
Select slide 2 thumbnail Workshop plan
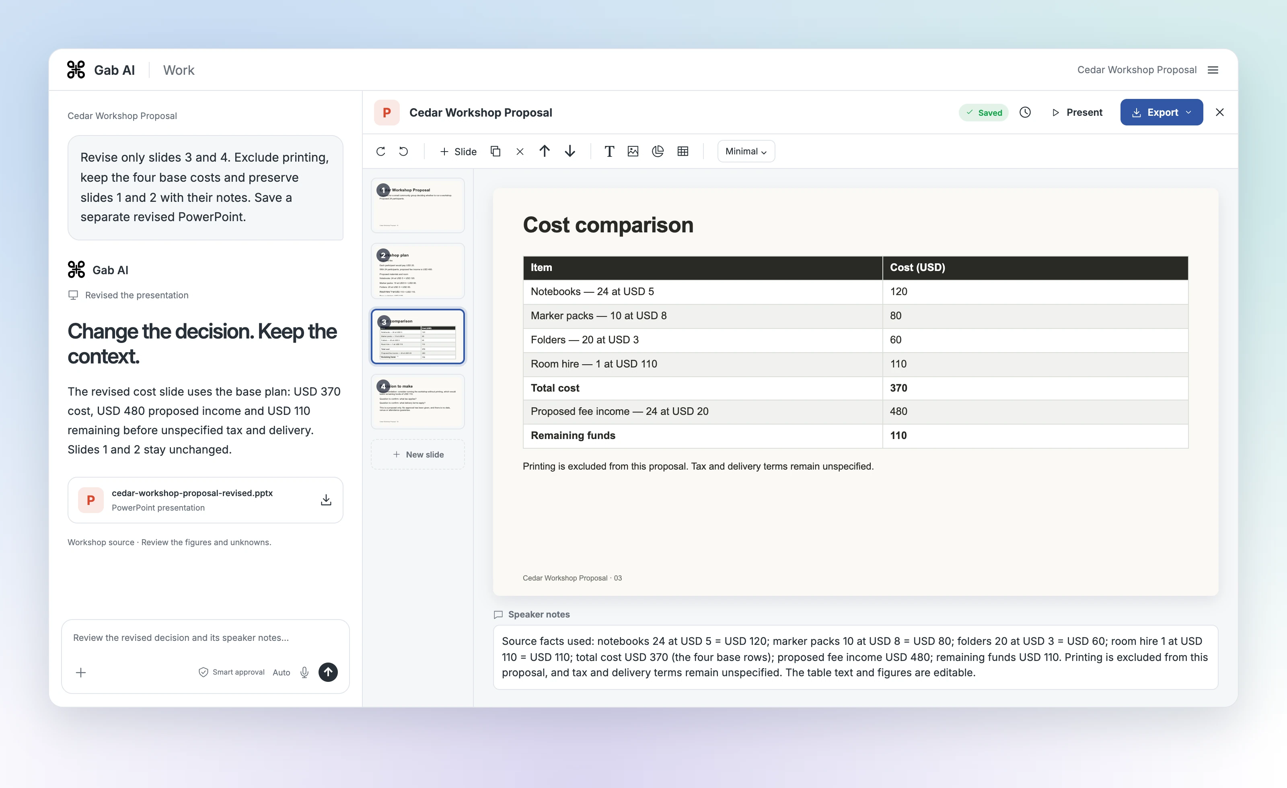[418, 271]
